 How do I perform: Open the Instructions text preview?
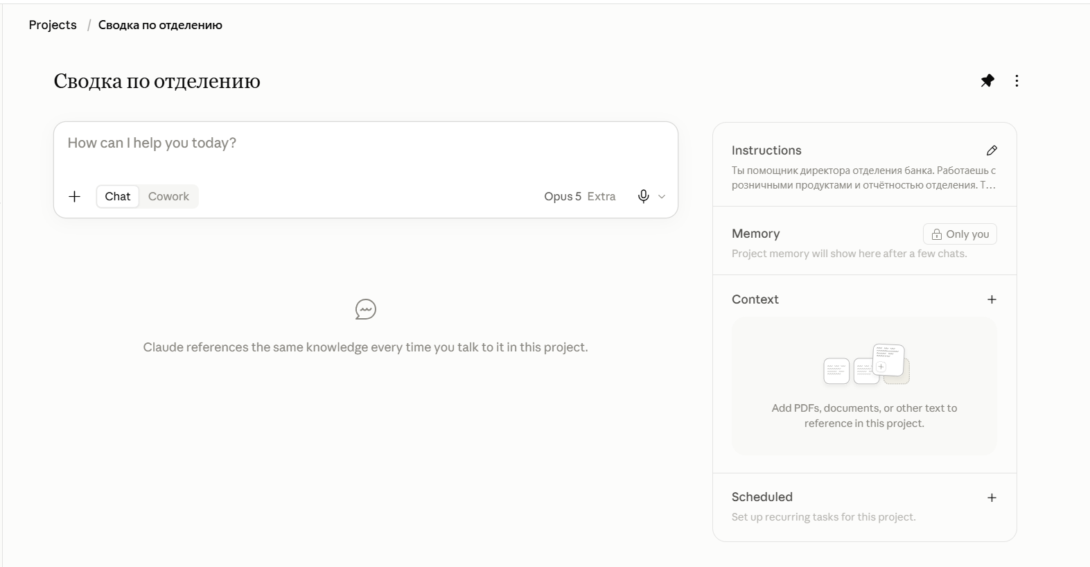[x=864, y=177]
